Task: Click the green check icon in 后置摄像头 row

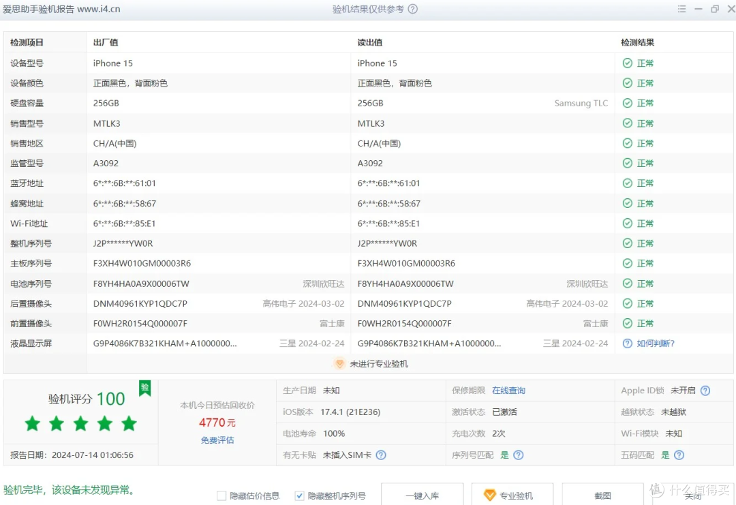Action: (627, 304)
